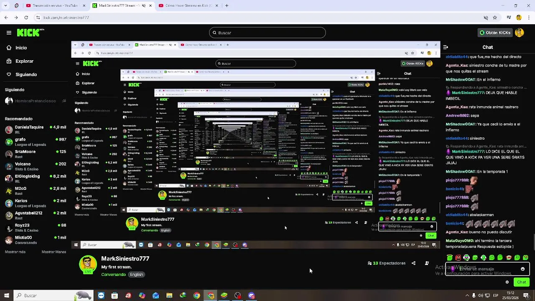The width and height of the screenshot is (535, 301).
Task: Open Microsoft Store from the taskbar
Action: tap(115, 296)
